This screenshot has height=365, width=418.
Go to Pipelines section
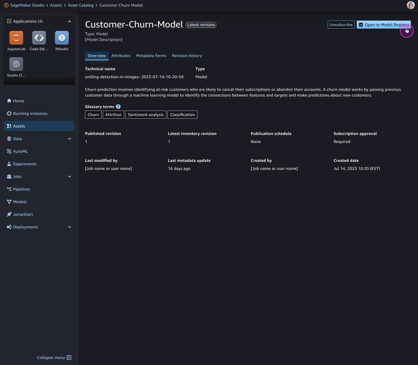click(x=39, y=189)
